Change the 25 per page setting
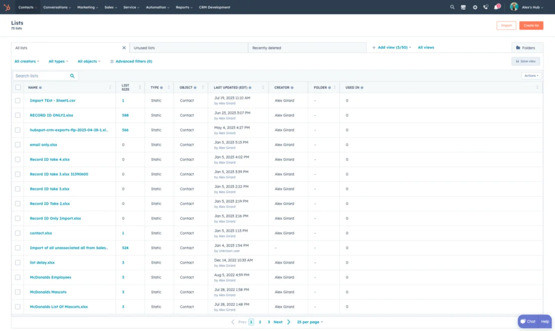This screenshot has width=555, height=331. click(x=310, y=322)
